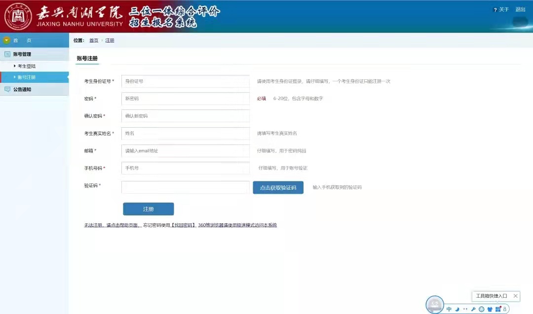The image size is (533, 314).
Task: Collapse the 首页 sidebar dropdown arrow
Action: coord(7,40)
